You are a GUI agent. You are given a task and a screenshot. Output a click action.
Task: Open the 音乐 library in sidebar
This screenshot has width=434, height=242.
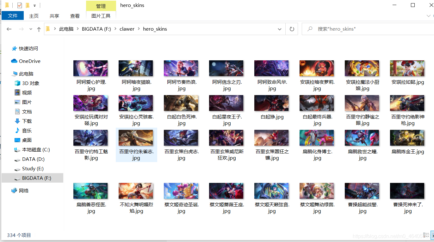tap(23, 130)
